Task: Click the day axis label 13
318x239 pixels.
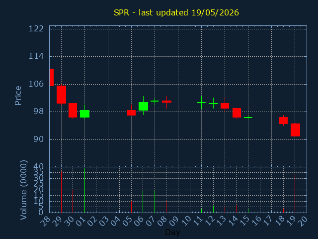Action: (221, 221)
